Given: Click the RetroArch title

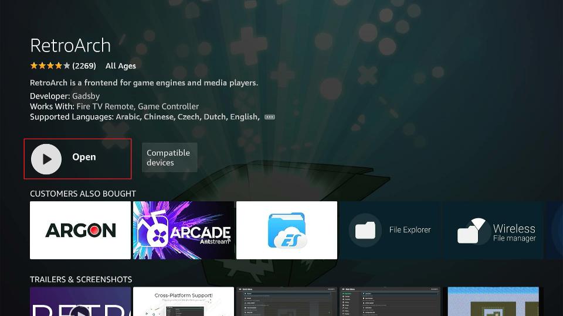Looking at the screenshot, I should pos(70,46).
